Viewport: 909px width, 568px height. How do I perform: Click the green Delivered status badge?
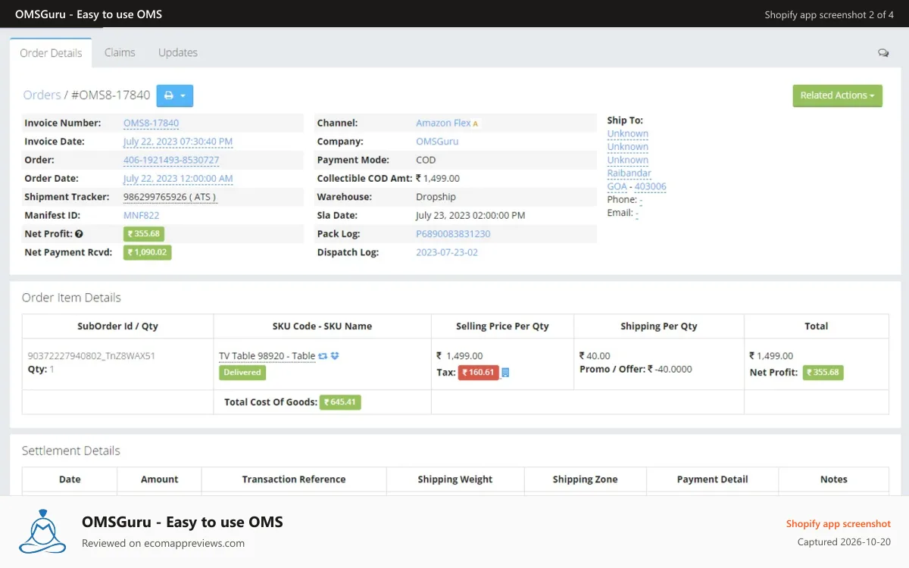coord(242,373)
